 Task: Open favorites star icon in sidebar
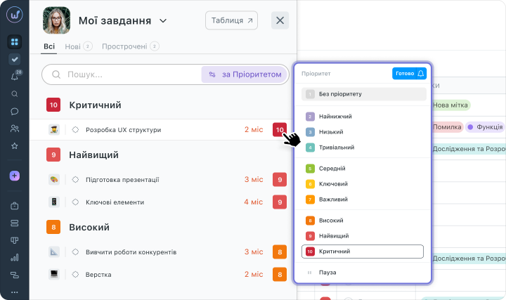coord(15,146)
